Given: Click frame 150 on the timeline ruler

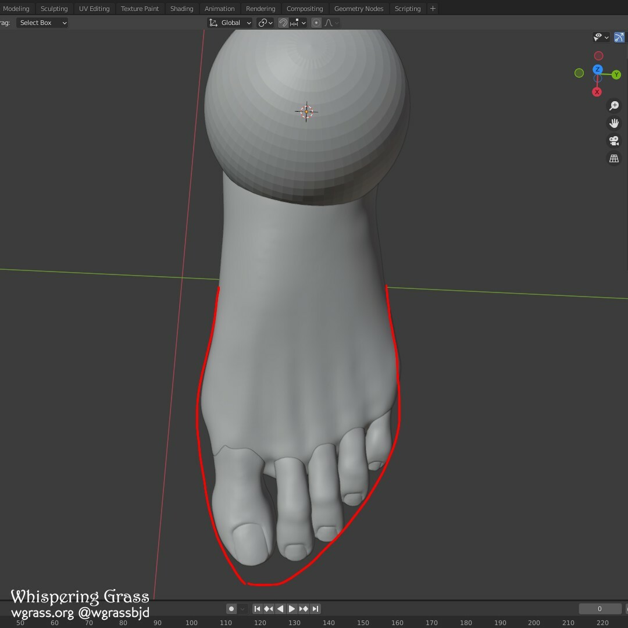Looking at the screenshot, I should (x=363, y=623).
